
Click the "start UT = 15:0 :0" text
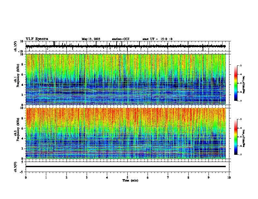tap(157, 39)
